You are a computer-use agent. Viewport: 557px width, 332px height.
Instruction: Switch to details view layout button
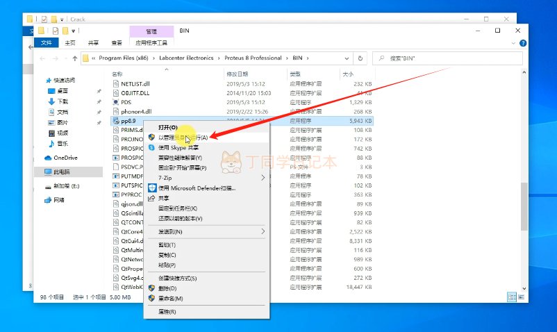pyautogui.click(x=512, y=297)
